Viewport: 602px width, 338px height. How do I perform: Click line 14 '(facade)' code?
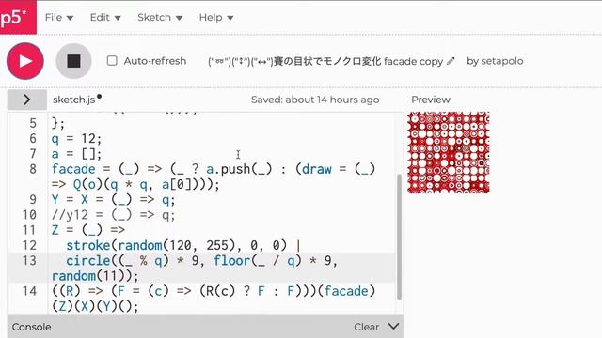[346, 291]
